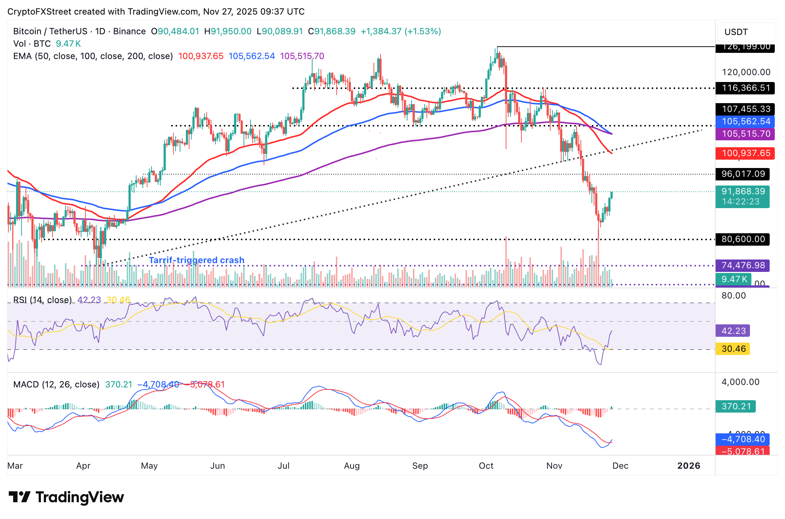Image resolution: width=785 pixels, height=519 pixels.
Task: Select the 370.21 MACD histogram value badge
Action: pyautogui.click(x=735, y=407)
